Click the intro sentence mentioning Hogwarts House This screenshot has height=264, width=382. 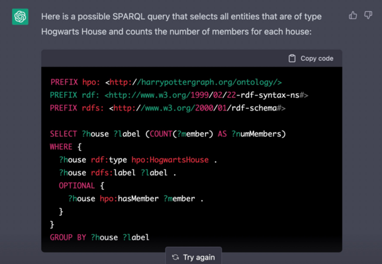click(x=181, y=24)
